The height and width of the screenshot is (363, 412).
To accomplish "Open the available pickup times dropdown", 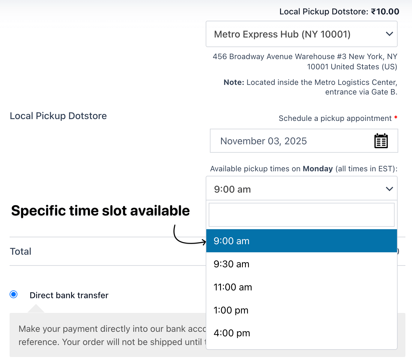I will [301, 189].
